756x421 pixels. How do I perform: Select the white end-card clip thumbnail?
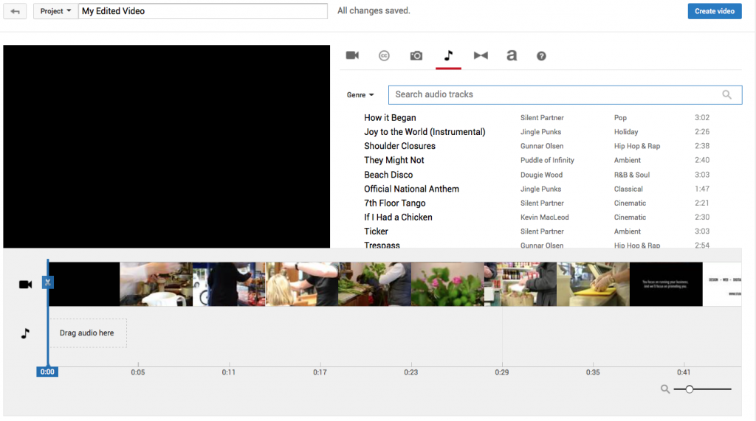[722, 284]
